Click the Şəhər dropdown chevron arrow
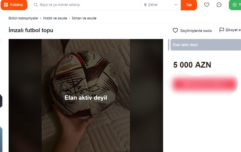 pyautogui.click(x=176, y=5)
